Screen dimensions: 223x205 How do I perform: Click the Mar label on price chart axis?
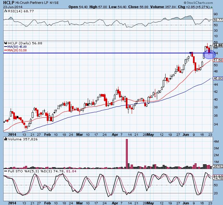[x=79, y=135]
